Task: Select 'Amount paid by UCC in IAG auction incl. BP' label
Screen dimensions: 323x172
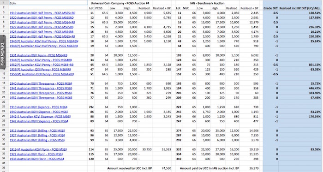Action: click(x=209, y=168)
